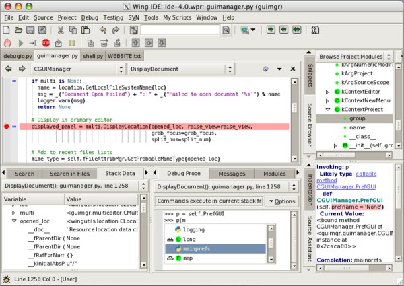The height and width of the screenshot is (286, 404).
Task: Click the Save file toolbar icon
Action: pos(32,30)
